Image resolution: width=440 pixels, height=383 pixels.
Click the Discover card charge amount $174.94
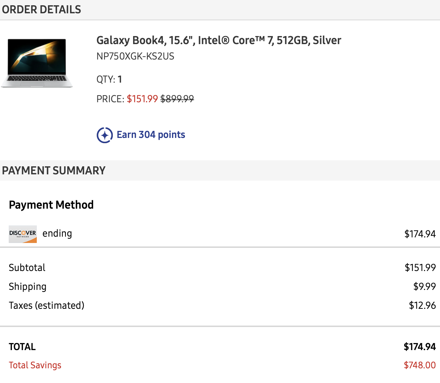(420, 234)
